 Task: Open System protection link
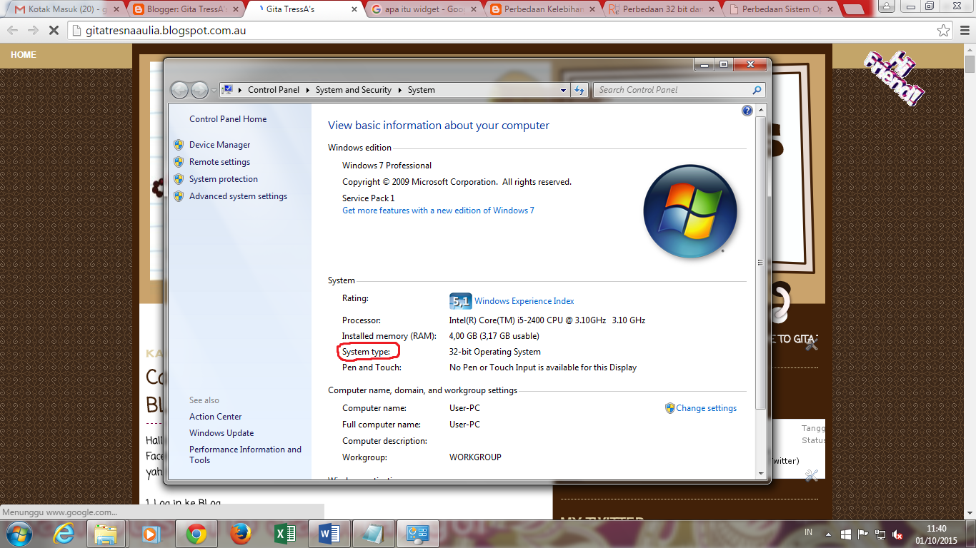pos(224,179)
